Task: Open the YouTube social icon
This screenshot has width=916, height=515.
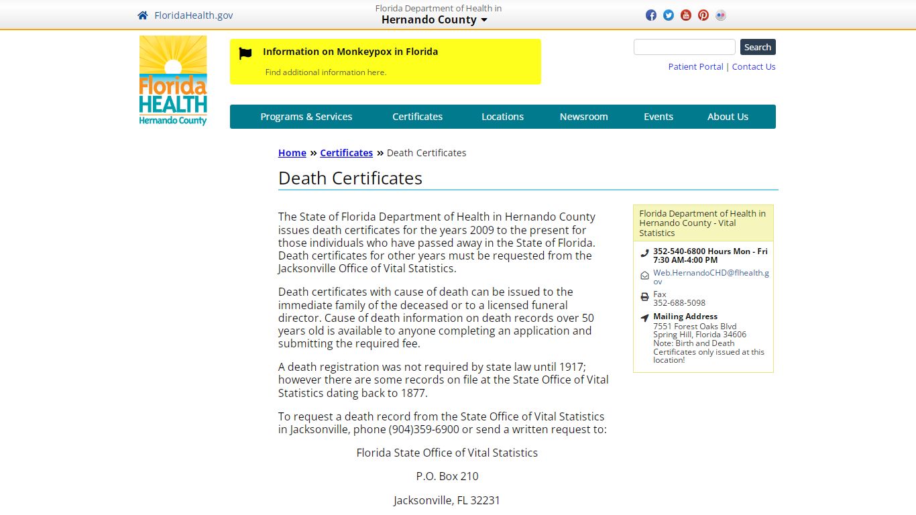Action: (686, 15)
